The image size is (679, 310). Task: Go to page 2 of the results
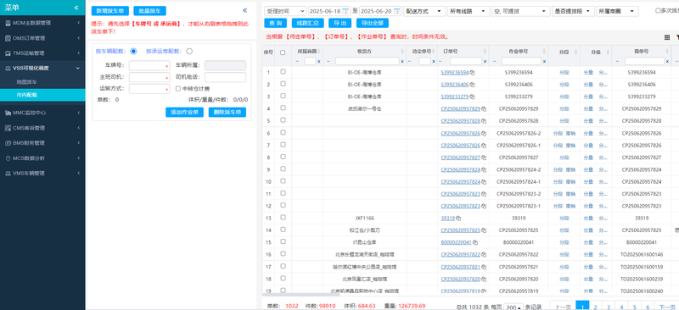(596, 306)
